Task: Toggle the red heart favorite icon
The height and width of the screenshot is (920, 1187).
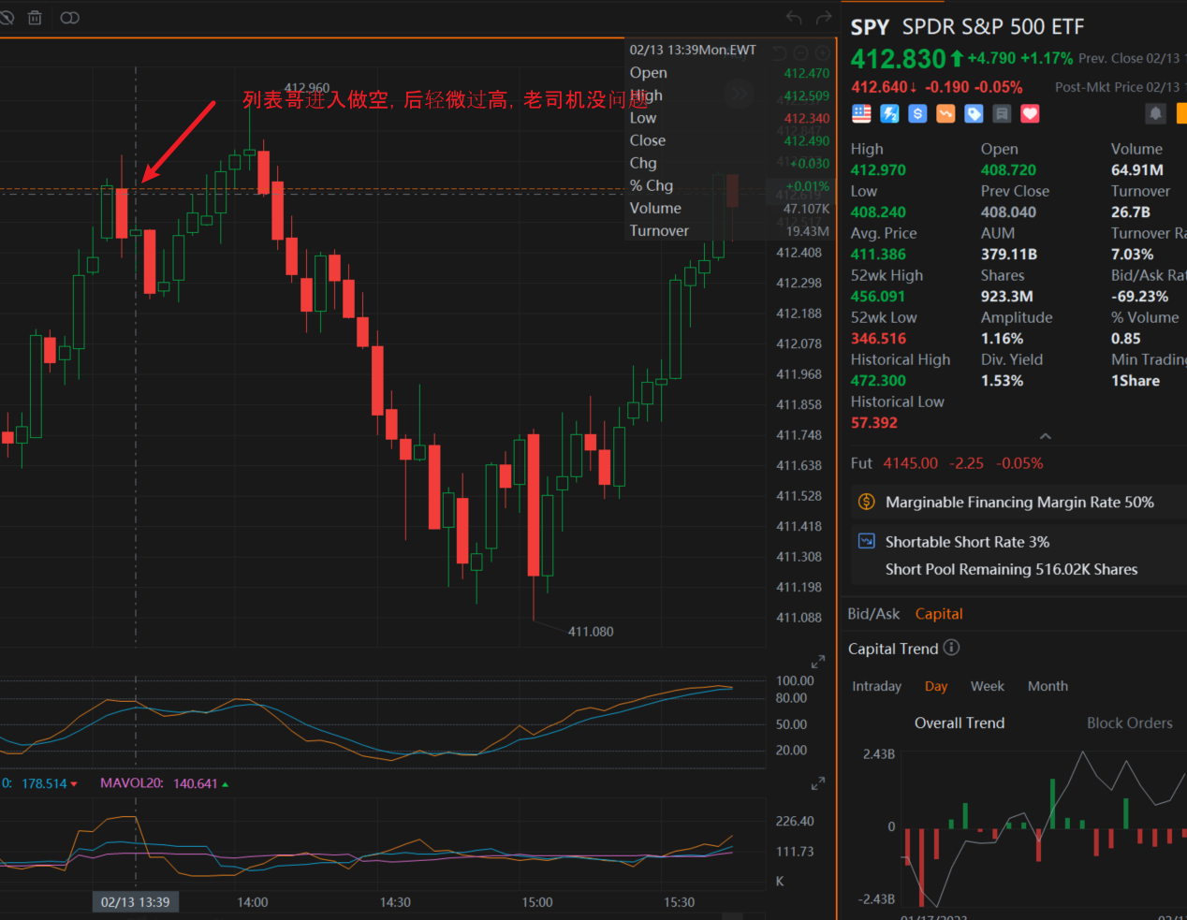Action: pos(1030,113)
